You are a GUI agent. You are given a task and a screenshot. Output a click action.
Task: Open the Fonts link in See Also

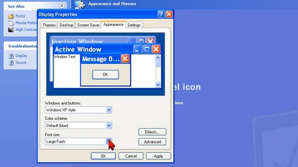(20, 16)
